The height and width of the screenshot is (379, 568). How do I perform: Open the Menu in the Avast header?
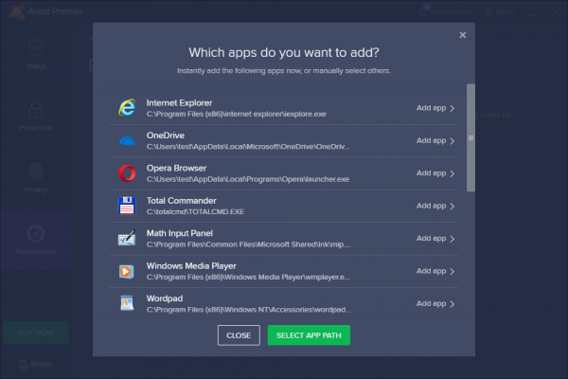[x=501, y=12]
